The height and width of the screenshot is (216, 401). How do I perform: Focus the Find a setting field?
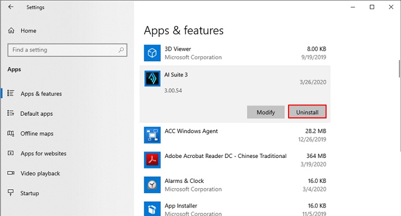click(62, 50)
